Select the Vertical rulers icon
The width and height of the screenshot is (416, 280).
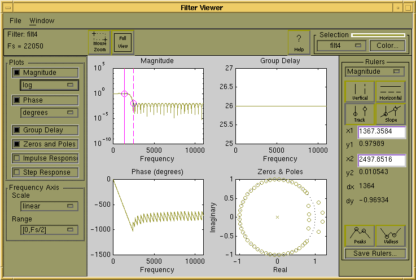(360, 92)
